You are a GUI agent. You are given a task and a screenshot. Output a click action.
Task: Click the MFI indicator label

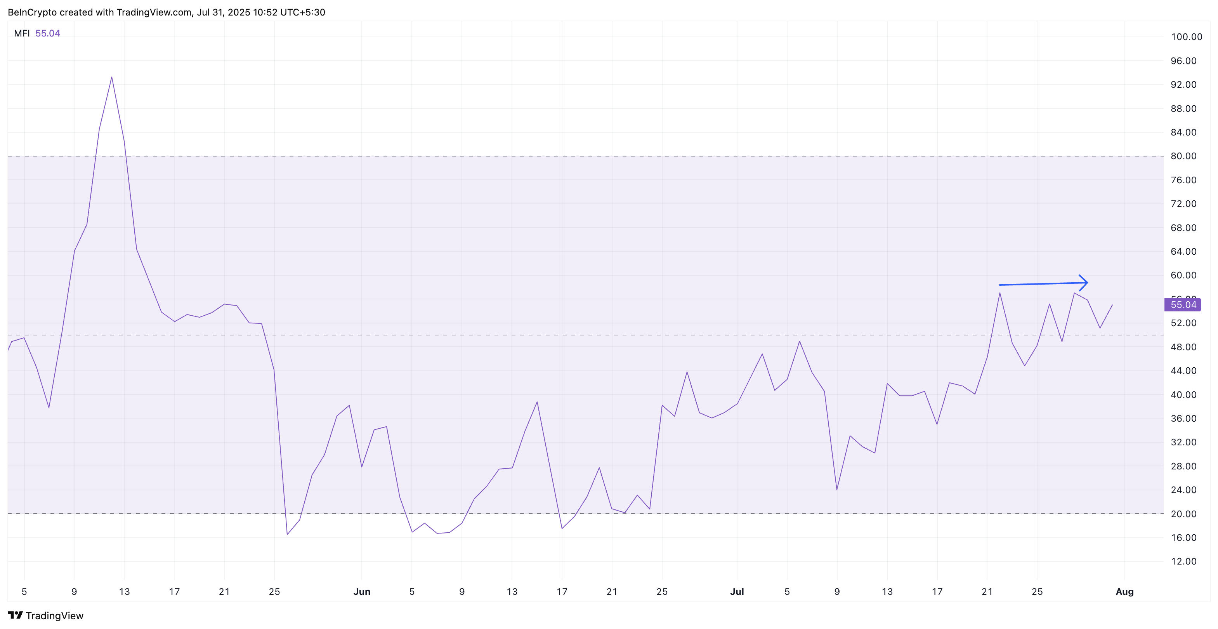point(22,33)
